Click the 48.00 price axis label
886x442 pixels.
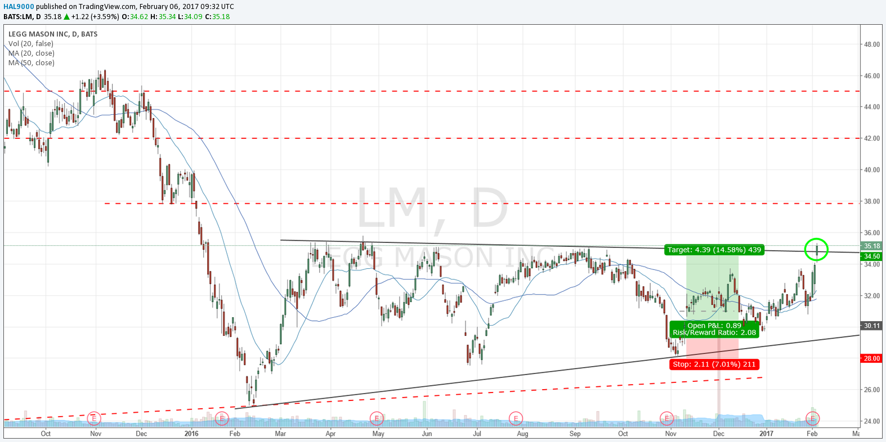pos(872,44)
